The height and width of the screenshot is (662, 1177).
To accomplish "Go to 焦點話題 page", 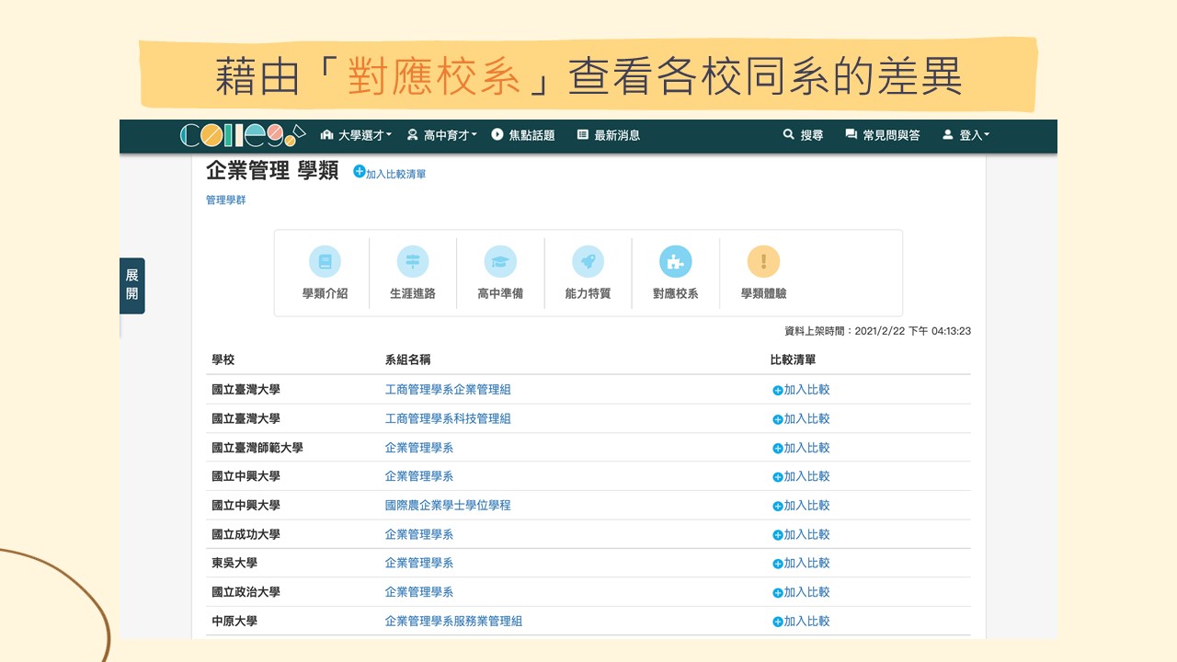I will tap(523, 135).
